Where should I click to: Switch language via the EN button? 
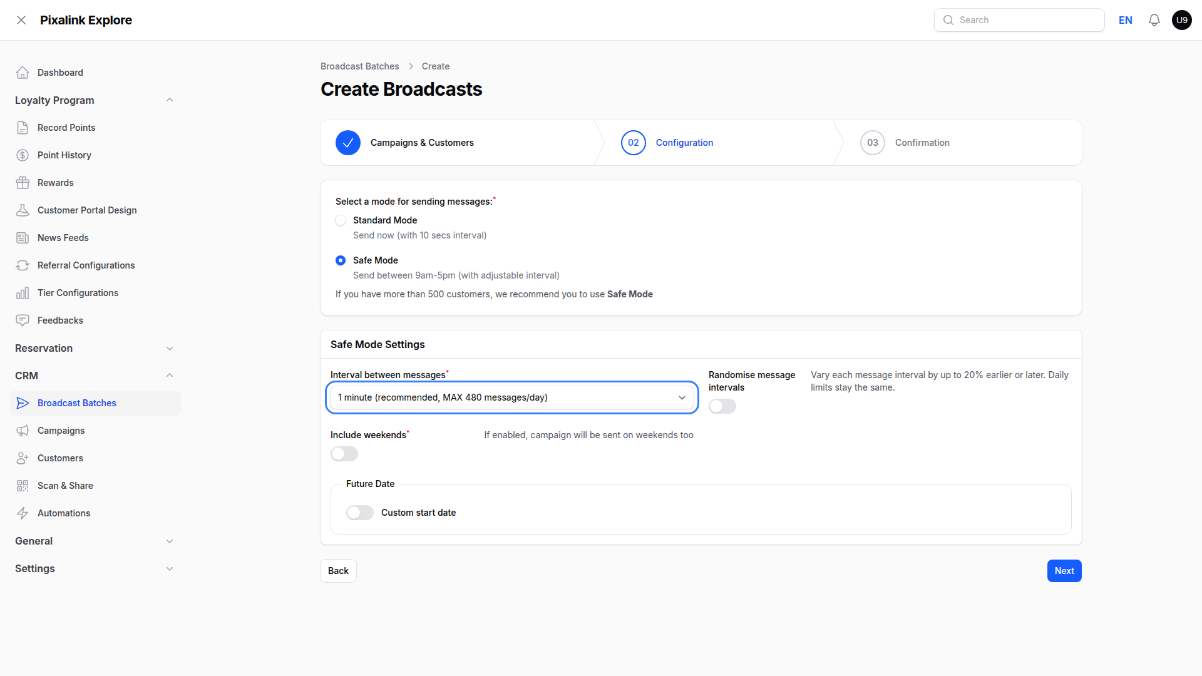(1126, 20)
